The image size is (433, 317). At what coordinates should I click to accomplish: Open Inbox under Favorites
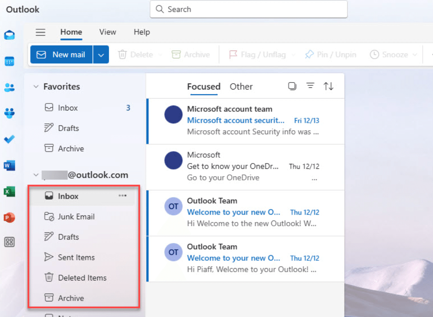pyautogui.click(x=83, y=108)
